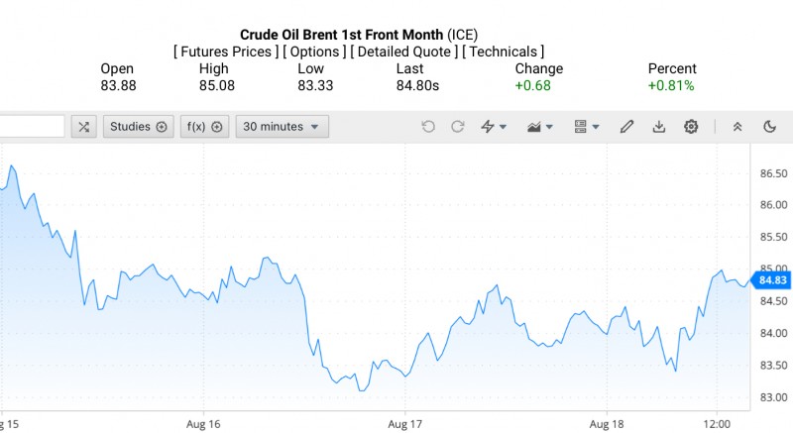Expand the chart type dropdown
This screenshot has height=433, width=793.
[x=545, y=127]
